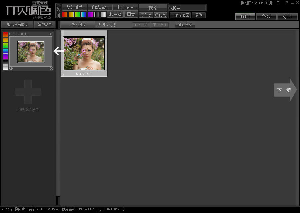The height and width of the screenshot is (213, 300).
Task: Click the plus icon to add a scene
Action: [28, 92]
